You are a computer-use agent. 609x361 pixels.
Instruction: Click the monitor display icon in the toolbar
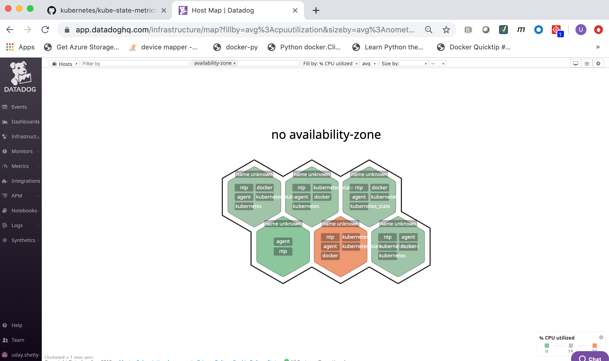point(575,64)
